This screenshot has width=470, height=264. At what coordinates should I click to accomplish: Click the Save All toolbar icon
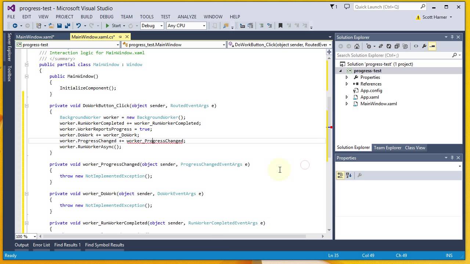point(67,26)
